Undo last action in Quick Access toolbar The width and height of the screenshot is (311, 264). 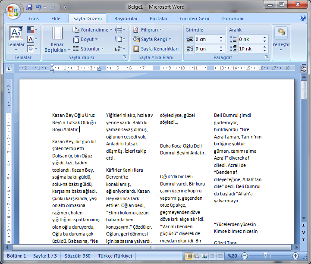[x=39, y=7]
